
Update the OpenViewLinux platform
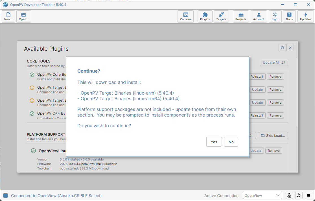coord(256,151)
